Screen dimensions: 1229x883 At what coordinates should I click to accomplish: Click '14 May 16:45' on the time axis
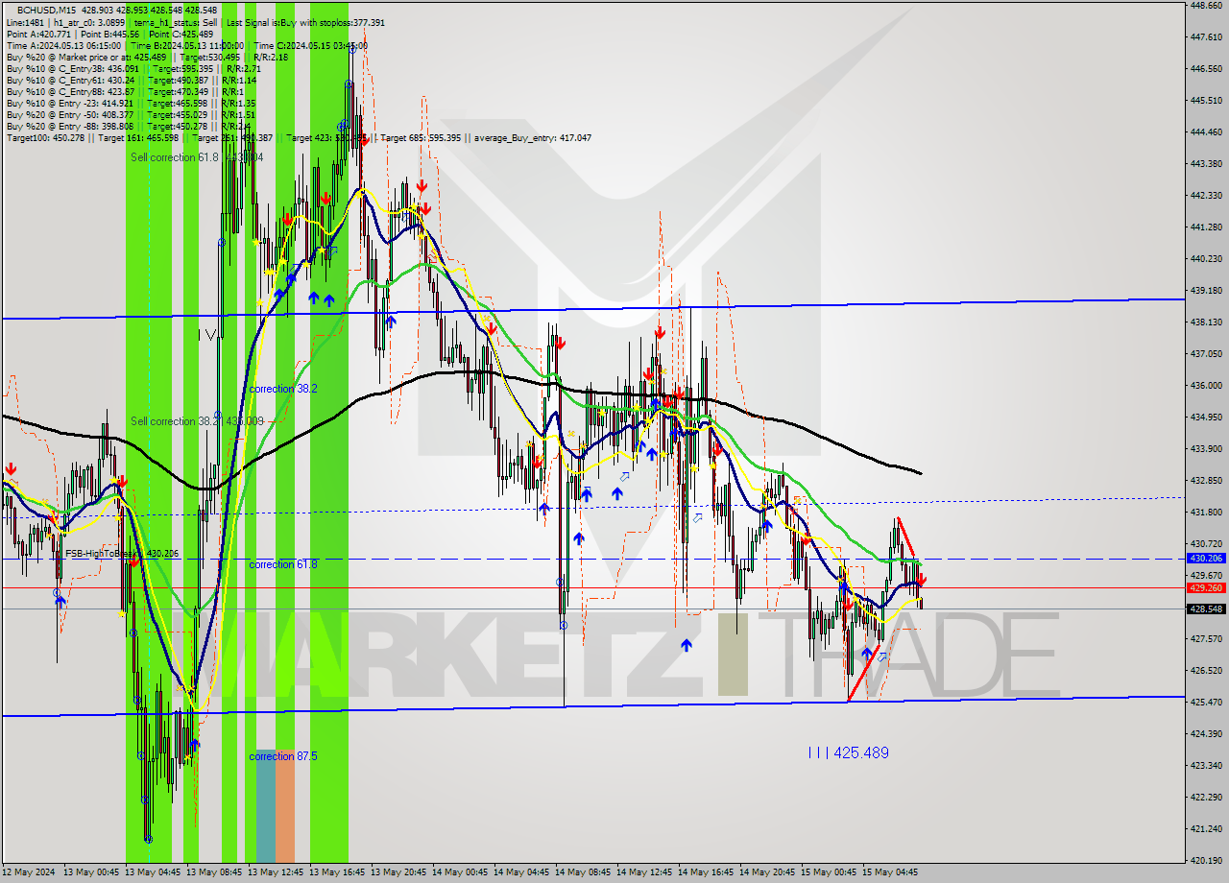pyautogui.click(x=705, y=872)
